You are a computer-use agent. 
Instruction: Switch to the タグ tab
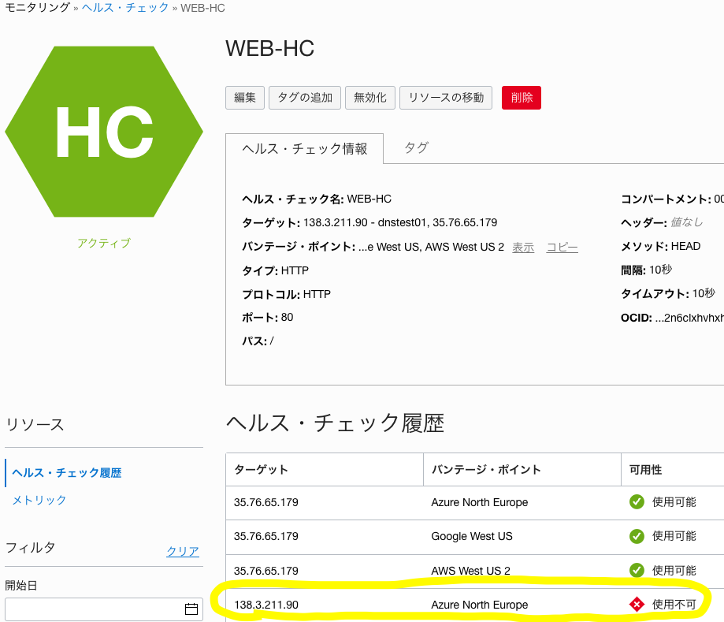(x=417, y=148)
